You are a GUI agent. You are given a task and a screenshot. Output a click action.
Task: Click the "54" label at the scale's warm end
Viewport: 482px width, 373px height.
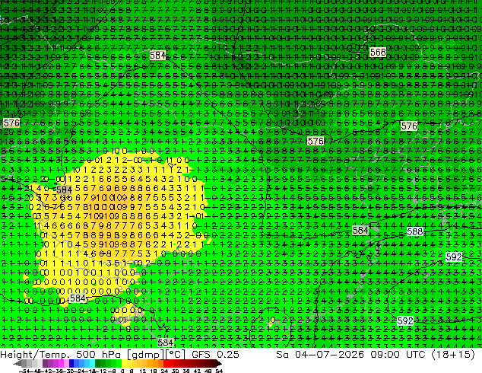click(x=218, y=371)
